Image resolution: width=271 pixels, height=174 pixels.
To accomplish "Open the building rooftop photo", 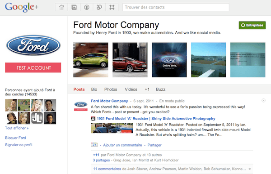I will 208,60.
